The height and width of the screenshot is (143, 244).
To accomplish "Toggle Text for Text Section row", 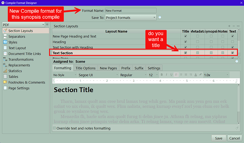I will point(232,53).
